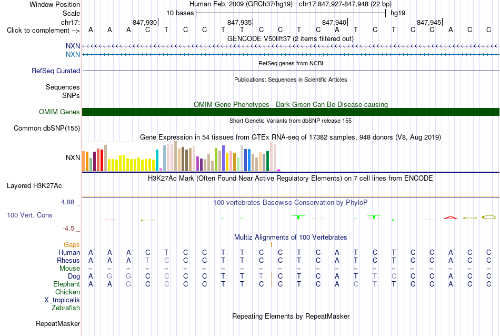Image resolution: width=500 pixels, height=336 pixels.
Task: Click the chr17:847,927-847,948 position text
Action: click(345, 4)
